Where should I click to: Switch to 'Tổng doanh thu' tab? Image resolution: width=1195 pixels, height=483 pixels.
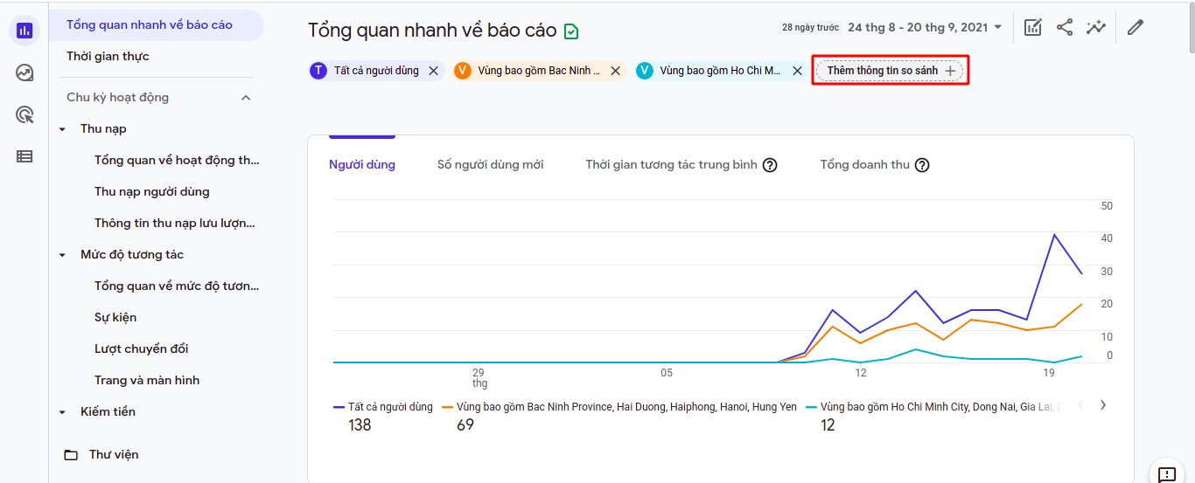[864, 164]
